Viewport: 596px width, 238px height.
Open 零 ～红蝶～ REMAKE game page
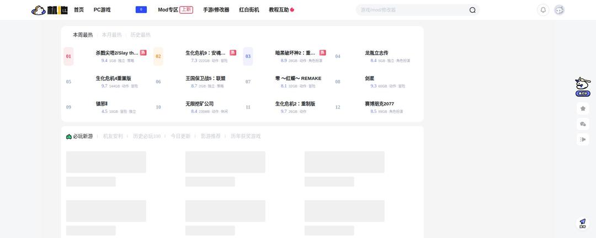[298, 78]
